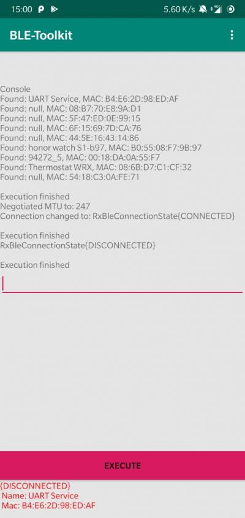Select the Thermostat WRX console entry
Image resolution: width=245 pixels, height=518 pixels.
(96, 167)
